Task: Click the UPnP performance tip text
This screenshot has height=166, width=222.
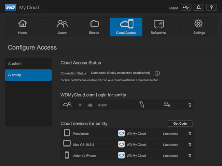Action: [x=110, y=80]
